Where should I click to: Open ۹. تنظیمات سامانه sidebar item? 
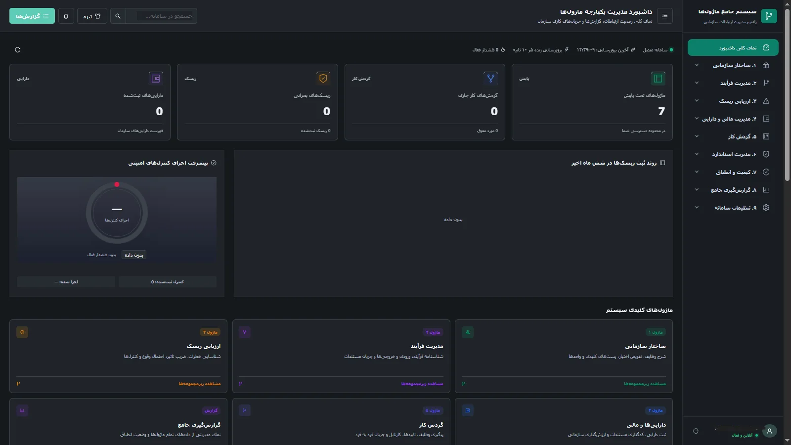[733, 208]
